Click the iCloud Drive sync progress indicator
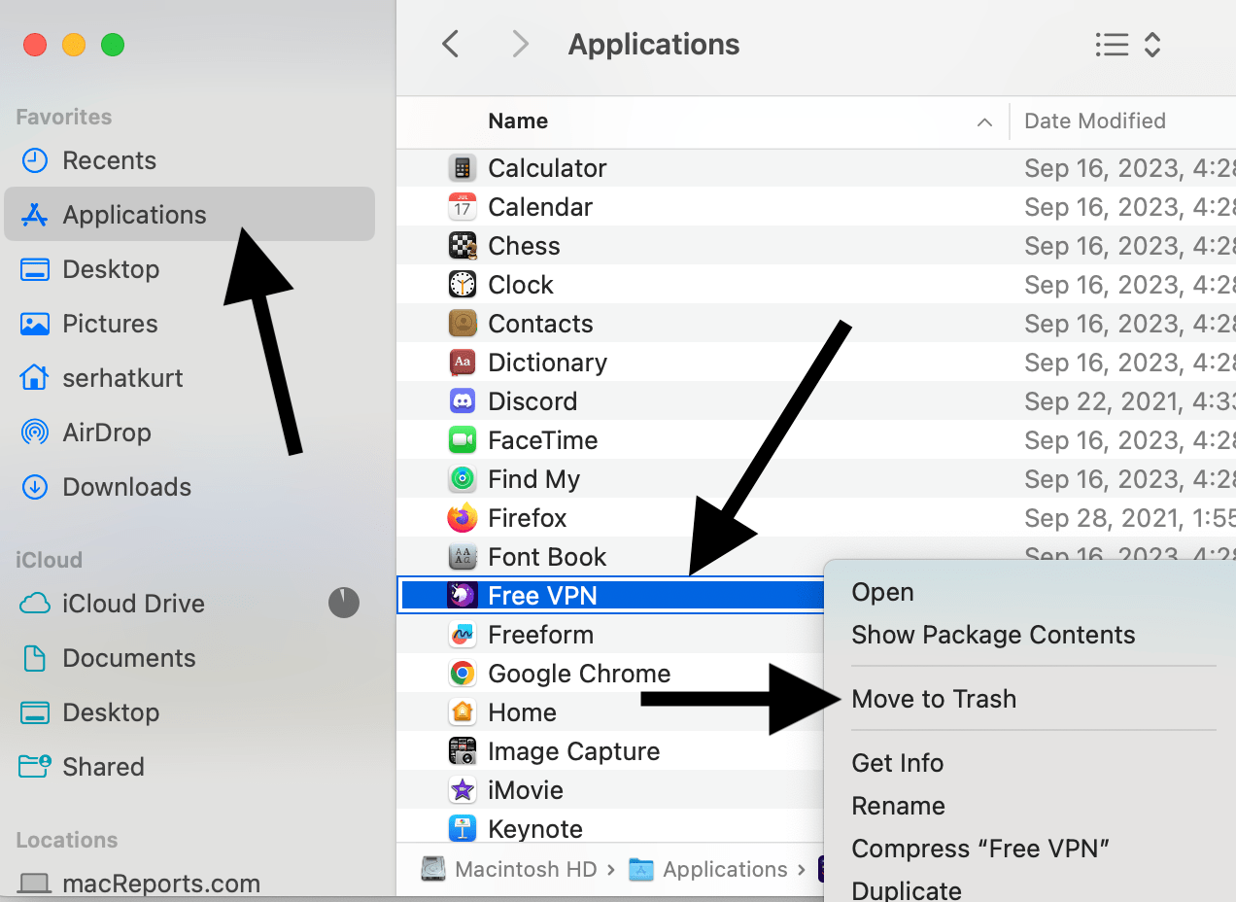1236x902 pixels. point(344,604)
